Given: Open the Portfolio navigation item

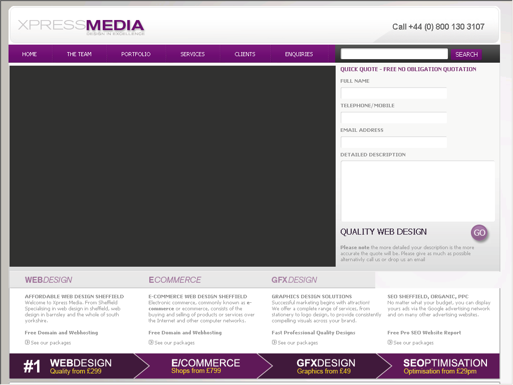Looking at the screenshot, I should [x=136, y=54].
